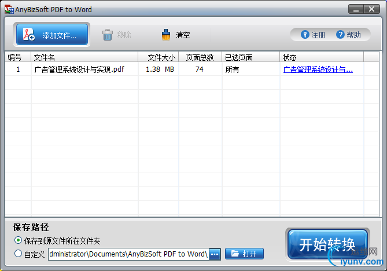This screenshot has height=271, width=387.
Task: Open the 广告管理系统设计与... status link
Action: [318, 69]
